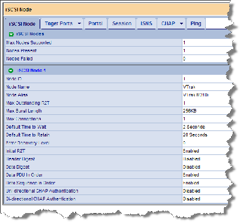Click the iSCSI Node 1 link
This screenshot has width=240, height=222.
(31, 71)
